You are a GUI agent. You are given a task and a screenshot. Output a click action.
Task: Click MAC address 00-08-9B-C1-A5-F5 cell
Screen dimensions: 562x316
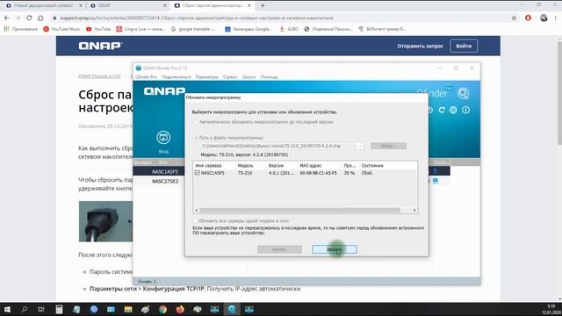pyautogui.click(x=318, y=173)
